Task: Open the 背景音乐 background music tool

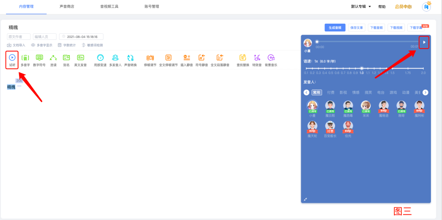Action: [271, 57]
